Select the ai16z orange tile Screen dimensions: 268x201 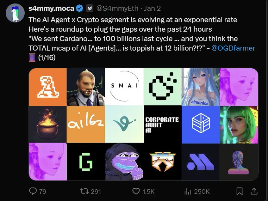(x=86, y=124)
